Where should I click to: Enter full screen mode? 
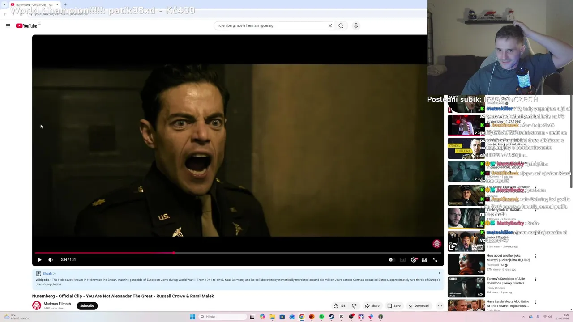(435, 260)
